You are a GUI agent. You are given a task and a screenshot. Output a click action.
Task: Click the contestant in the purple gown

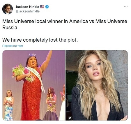coord(51,104)
